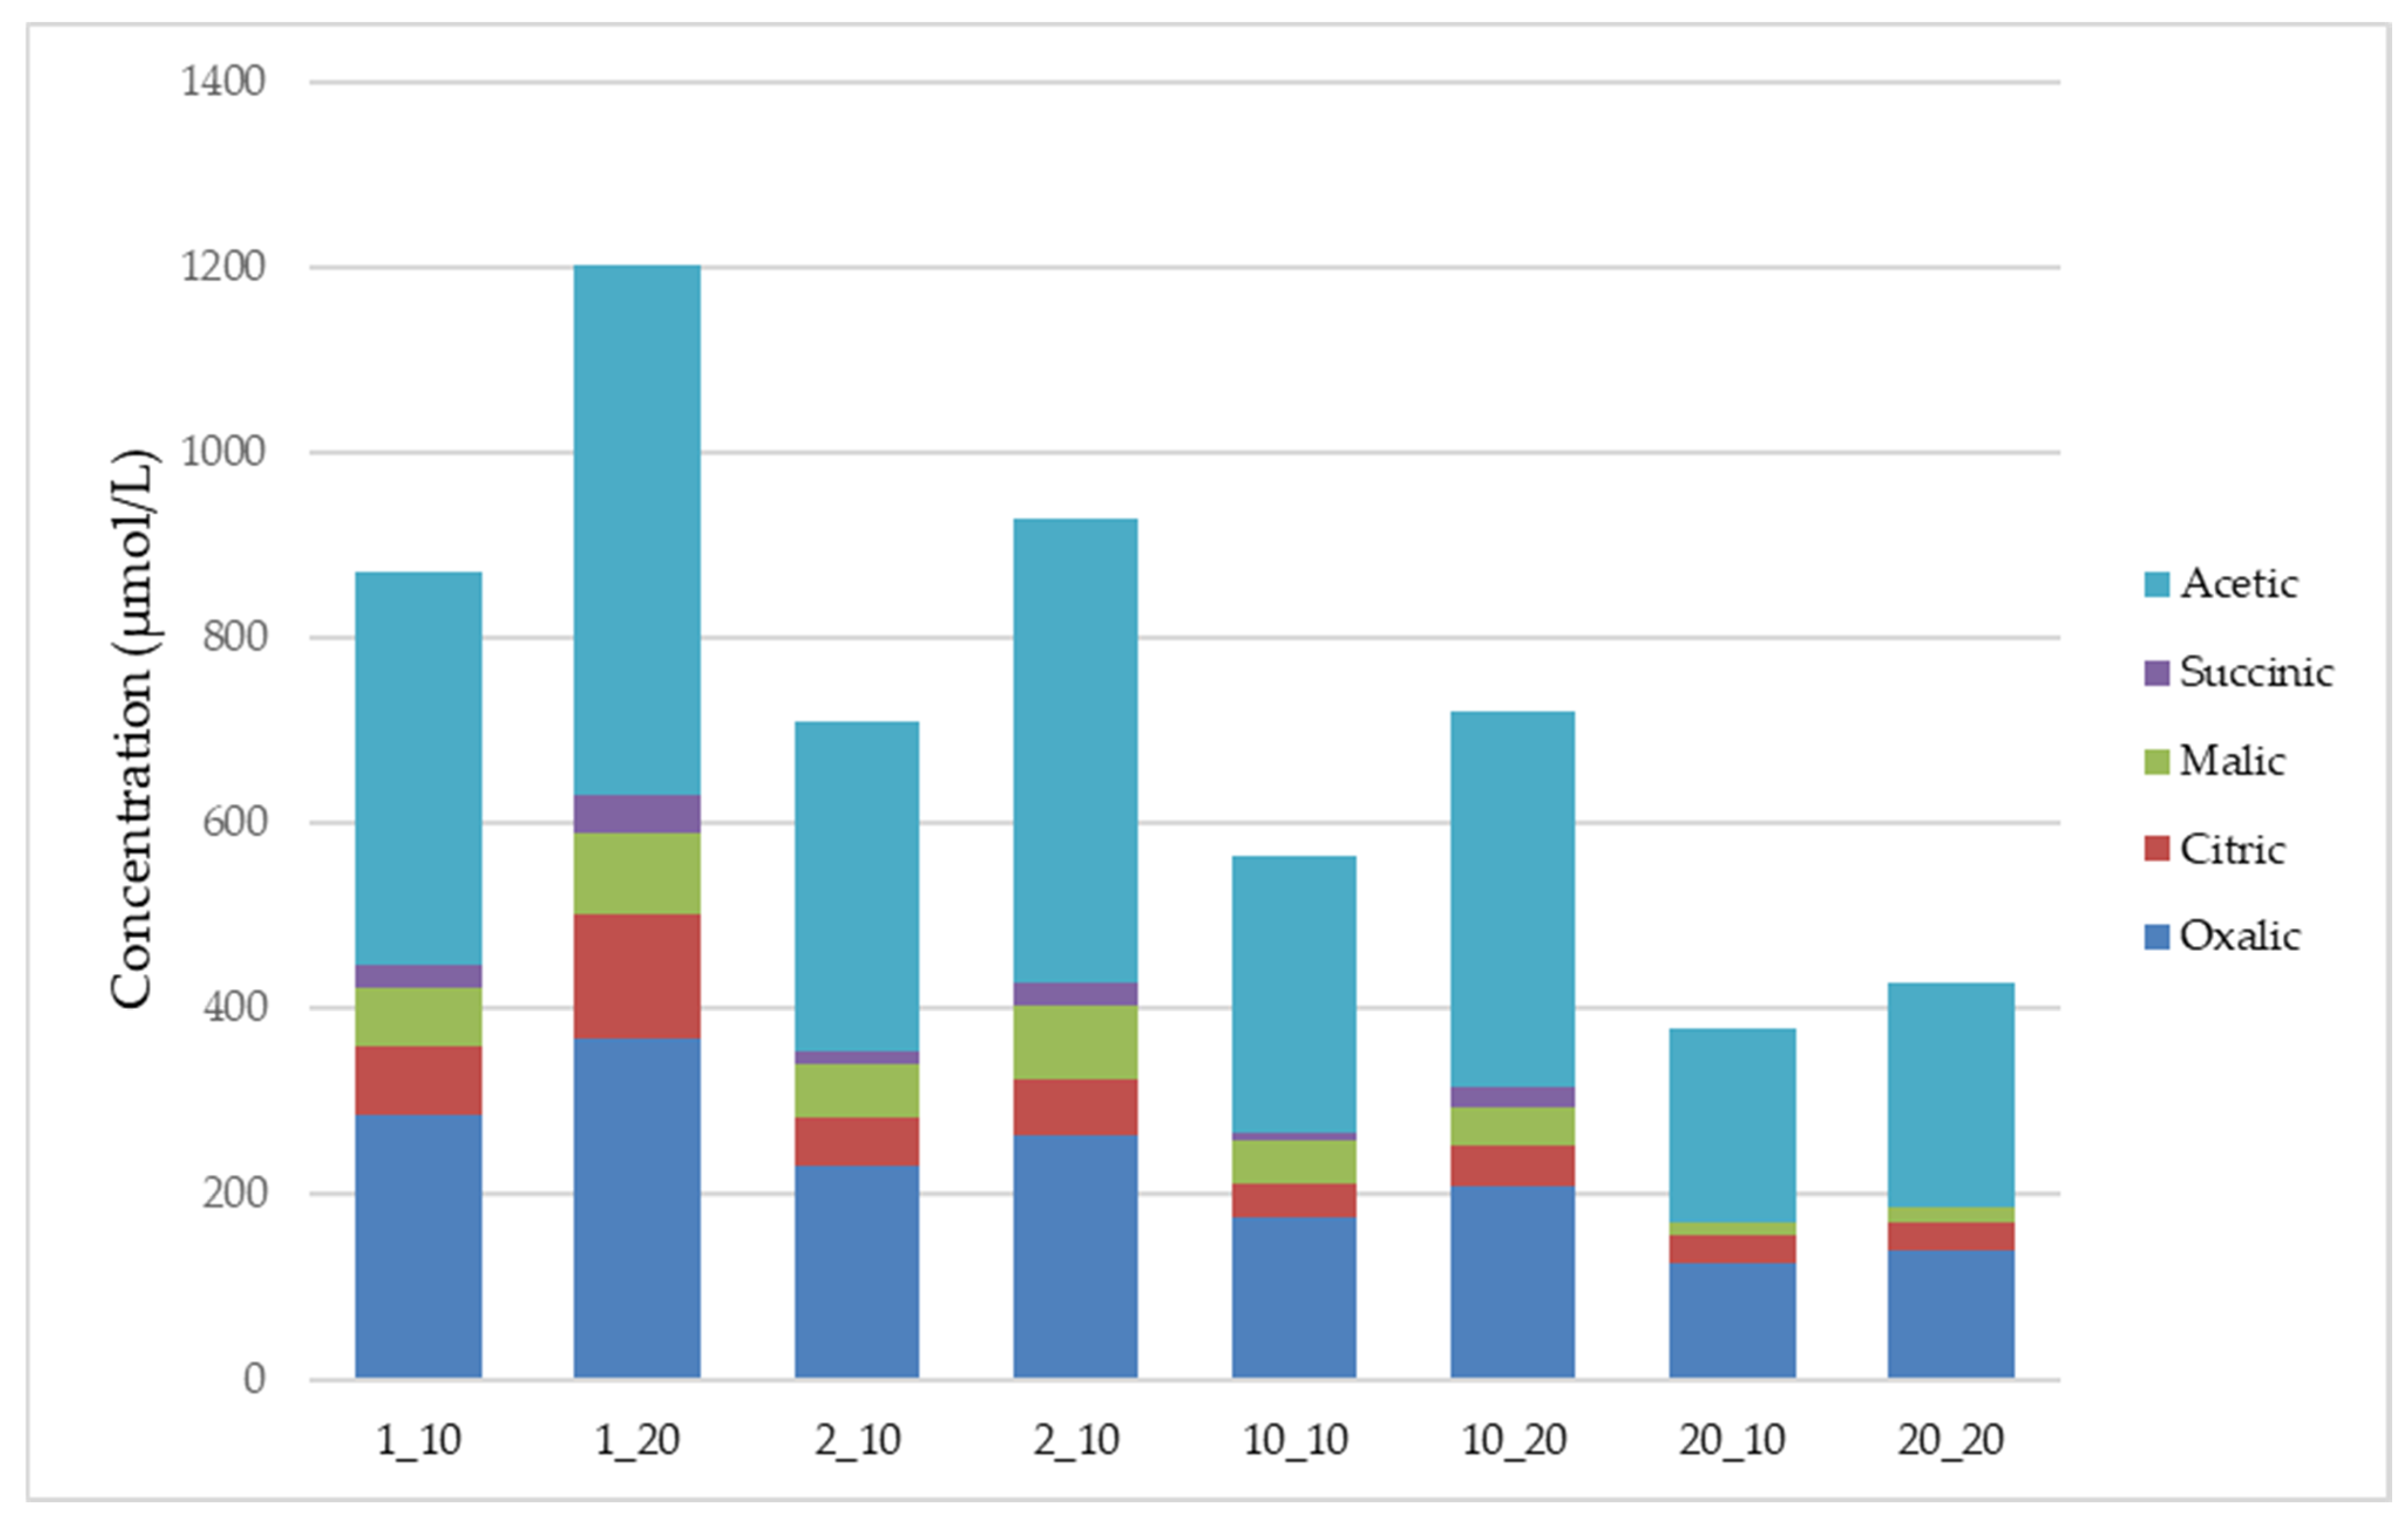This screenshot has width=2408, height=1517.
Task: Click the acetic segment of bar 10_20
Action: (1512, 899)
